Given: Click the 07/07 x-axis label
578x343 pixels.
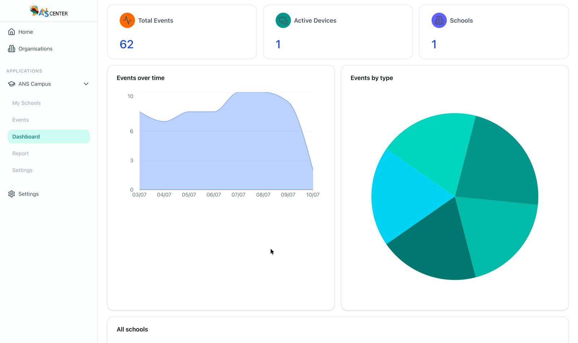Looking at the screenshot, I should pyautogui.click(x=238, y=195).
